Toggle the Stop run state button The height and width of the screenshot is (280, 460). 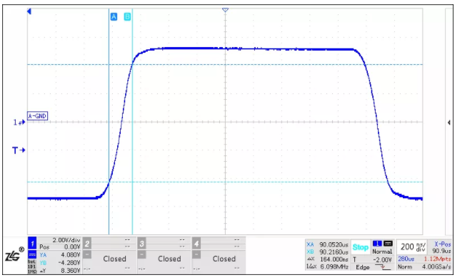point(360,247)
